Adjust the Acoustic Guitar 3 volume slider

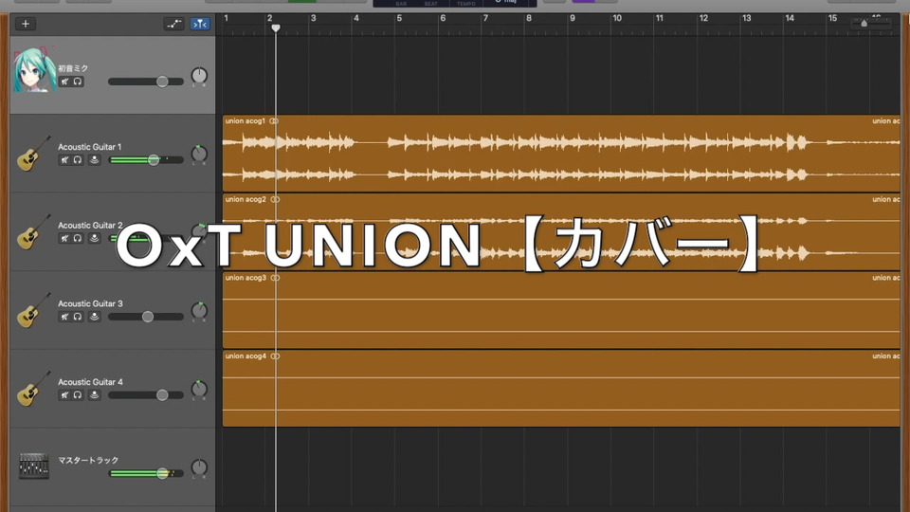tap(146, 317)
